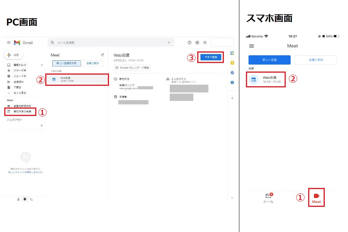Click 新しいチャットを開始しませんか link
The image size is (348, 232).
pos(25,172)
